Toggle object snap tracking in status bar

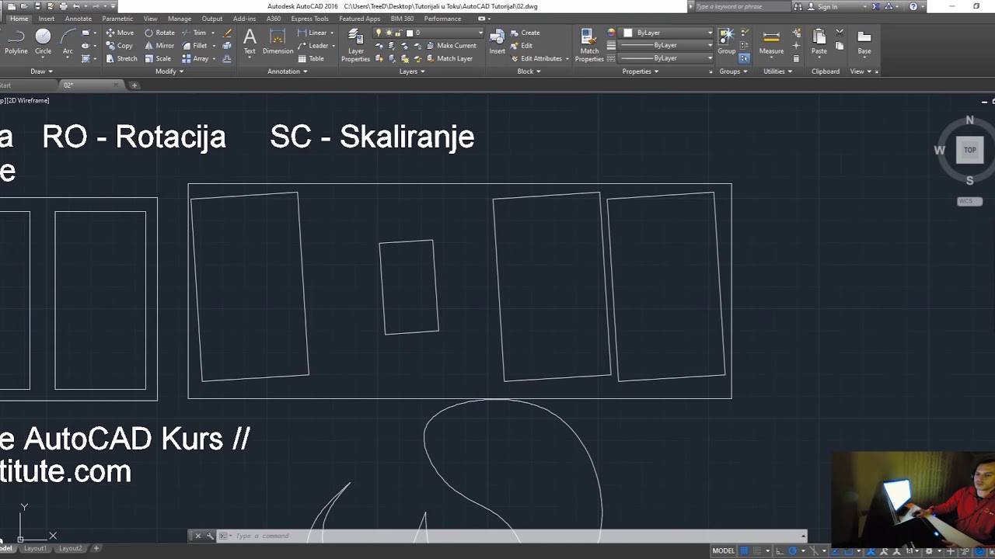(x=835, y=550)
